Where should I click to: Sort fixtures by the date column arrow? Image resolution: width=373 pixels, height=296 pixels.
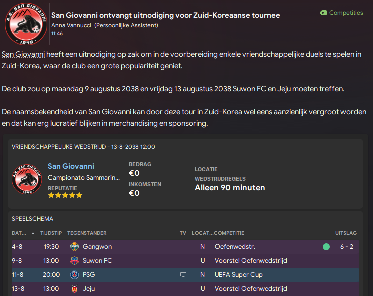point(33,233)
